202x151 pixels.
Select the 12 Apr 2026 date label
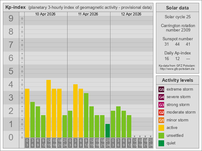pos(132,14)
